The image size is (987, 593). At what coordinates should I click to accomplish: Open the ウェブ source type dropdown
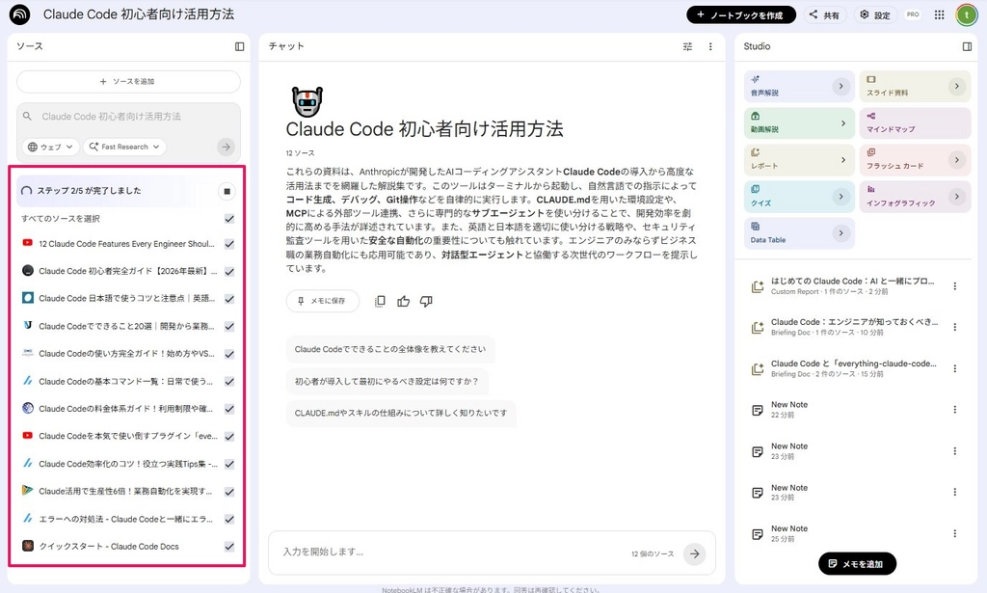(51, 147)
